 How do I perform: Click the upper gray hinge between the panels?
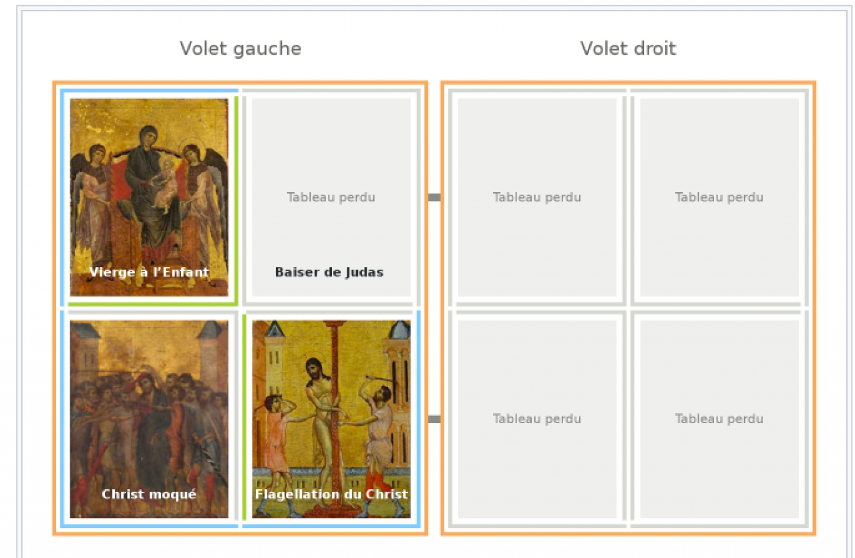(x=434, y=197)
